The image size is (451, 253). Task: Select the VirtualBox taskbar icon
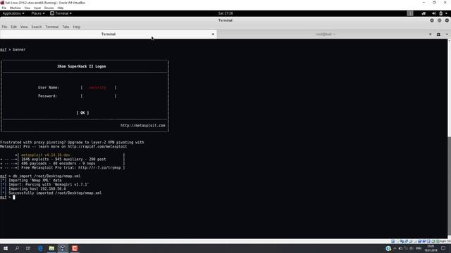pyautogui.click(x=63, y=248)
